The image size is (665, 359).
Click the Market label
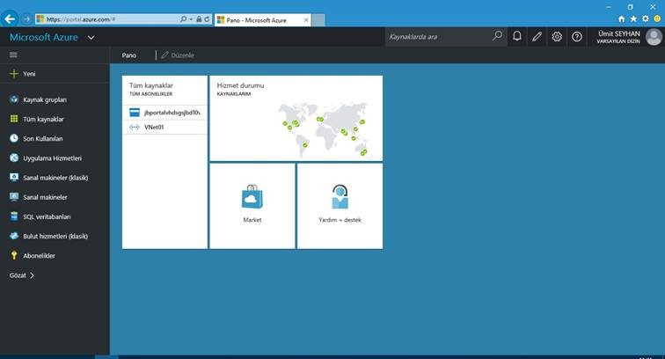(252, 220)
